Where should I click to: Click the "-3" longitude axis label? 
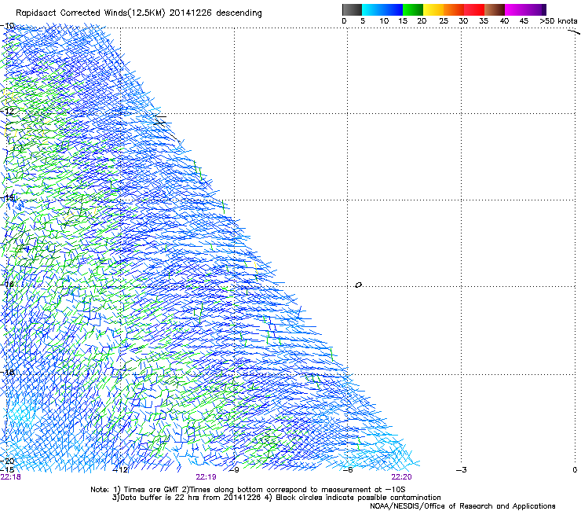[x=462, y=470]
